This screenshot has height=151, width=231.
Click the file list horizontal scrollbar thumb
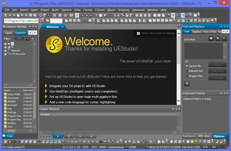(11, 131)
